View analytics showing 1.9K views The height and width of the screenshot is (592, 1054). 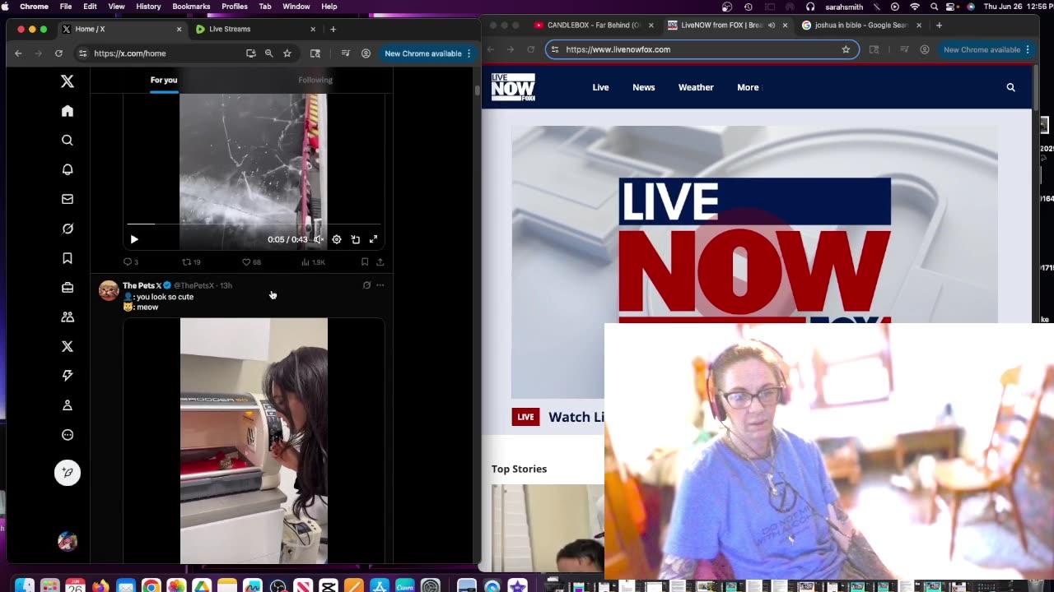tap(313, 262)
